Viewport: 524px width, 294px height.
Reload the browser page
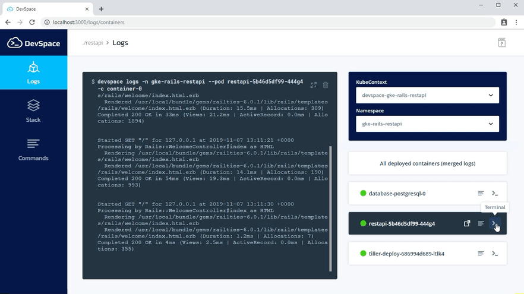click(31, 22)
